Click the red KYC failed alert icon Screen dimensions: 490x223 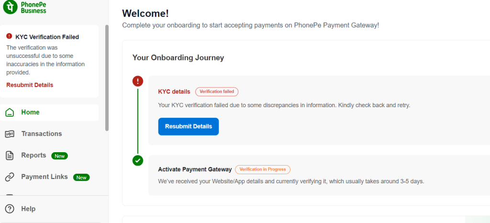click(9, 36)
